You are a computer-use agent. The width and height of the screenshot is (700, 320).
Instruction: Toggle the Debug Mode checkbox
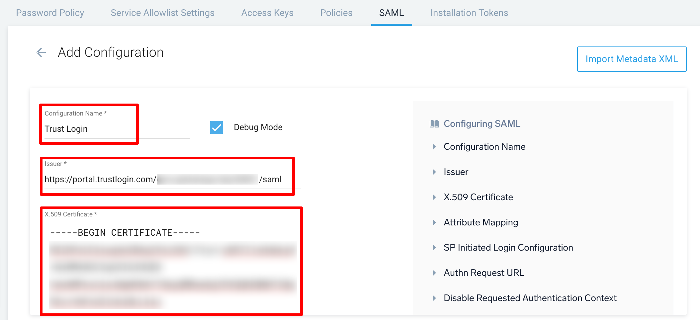point(217,127)
